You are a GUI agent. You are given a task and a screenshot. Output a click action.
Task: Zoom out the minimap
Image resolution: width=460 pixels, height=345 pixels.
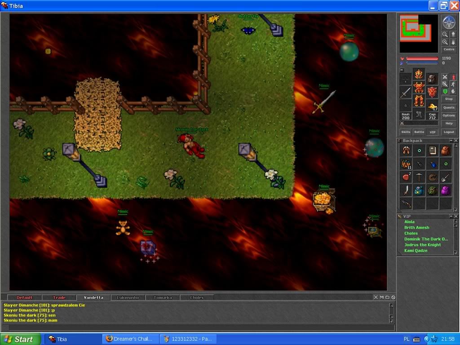point(445,35)
